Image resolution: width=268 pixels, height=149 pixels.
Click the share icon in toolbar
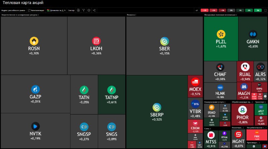click(x=94, y=10)
